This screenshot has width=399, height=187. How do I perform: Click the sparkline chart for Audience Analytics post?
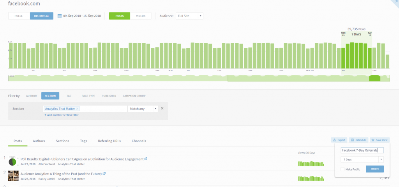click(x=311, y=178)
